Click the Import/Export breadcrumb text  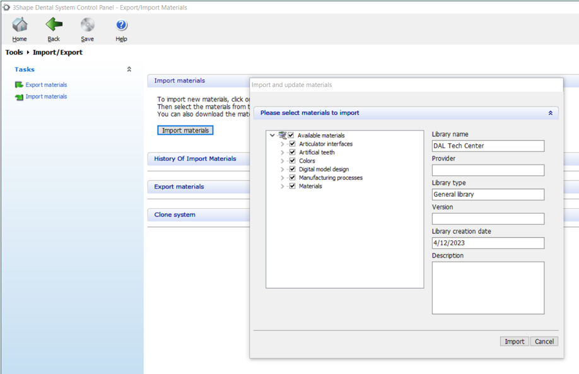(x=57, y=52)
